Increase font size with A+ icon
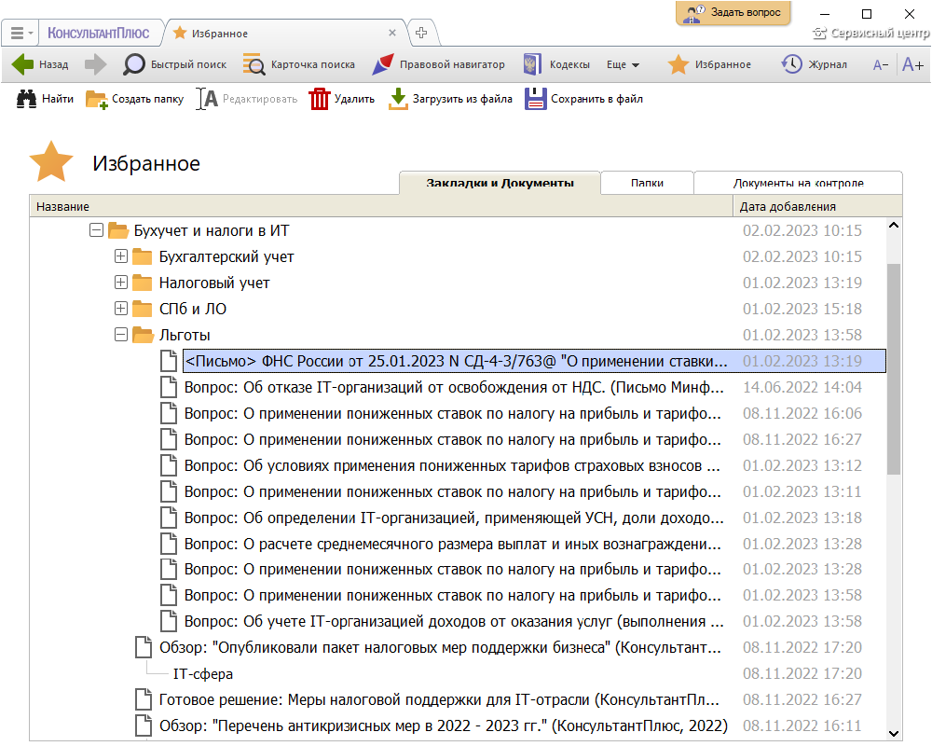The image size is (932, 746). pyautogui.click(x=912, y=64)
